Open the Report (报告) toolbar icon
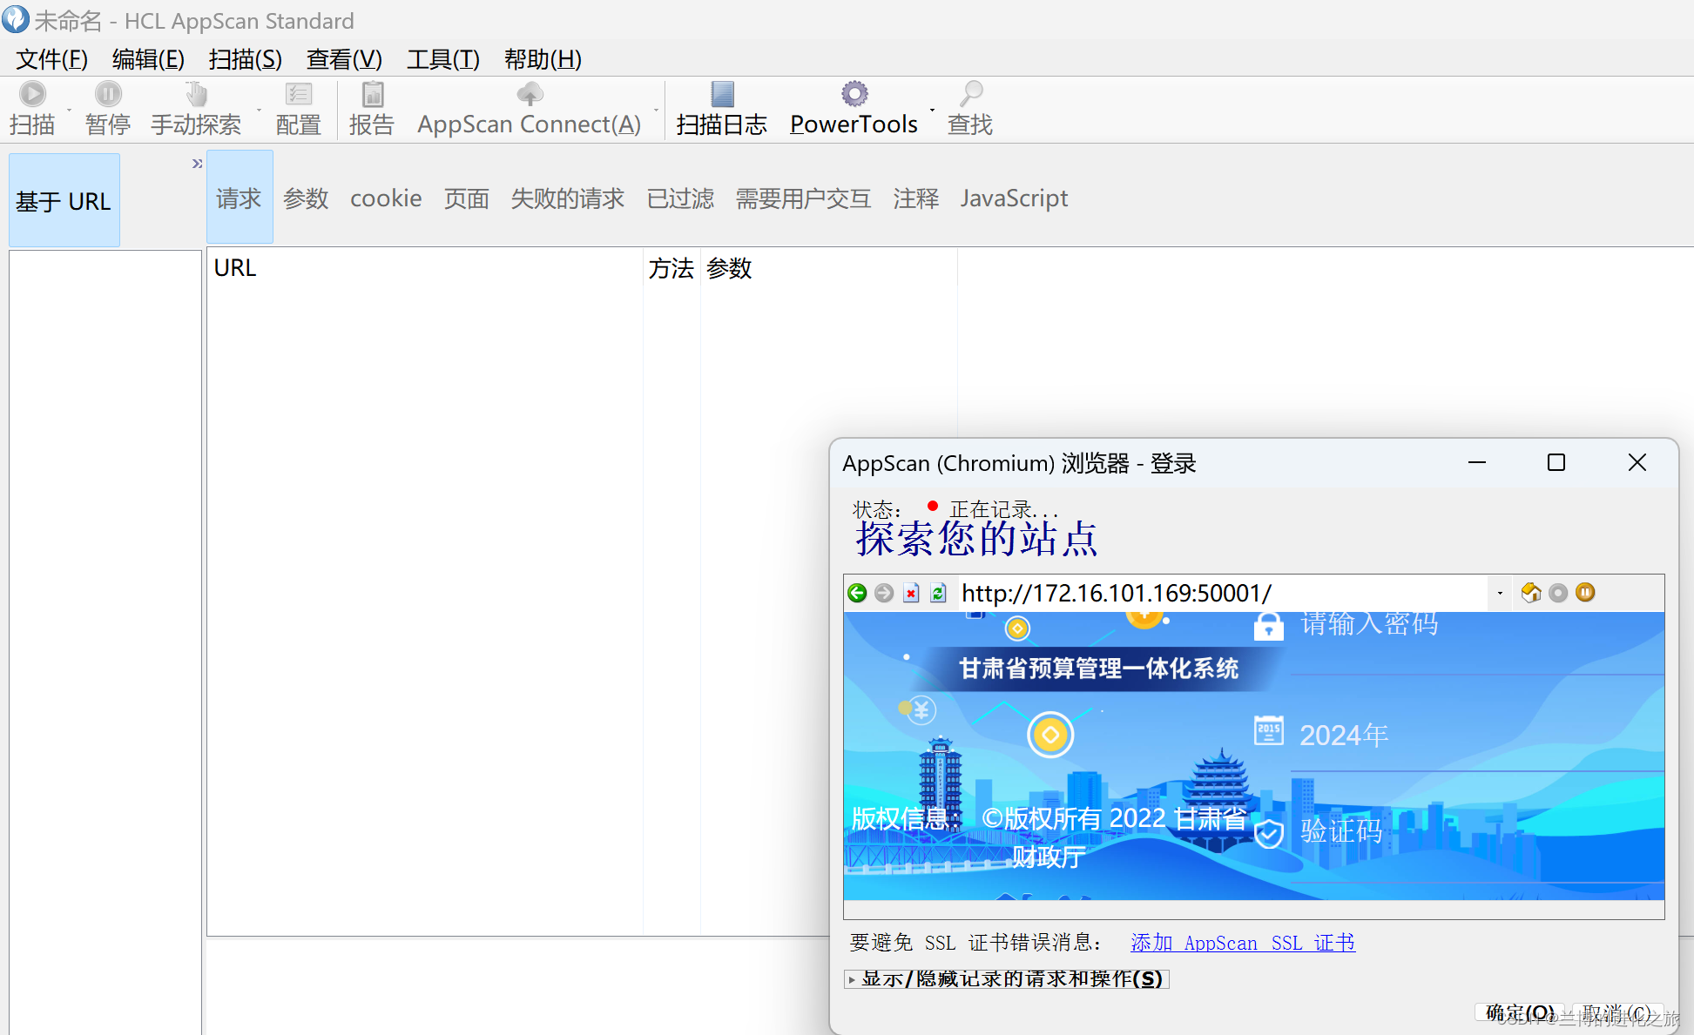The width and height of the screenshot is (1694, 1035). click(x=373, y=94)
